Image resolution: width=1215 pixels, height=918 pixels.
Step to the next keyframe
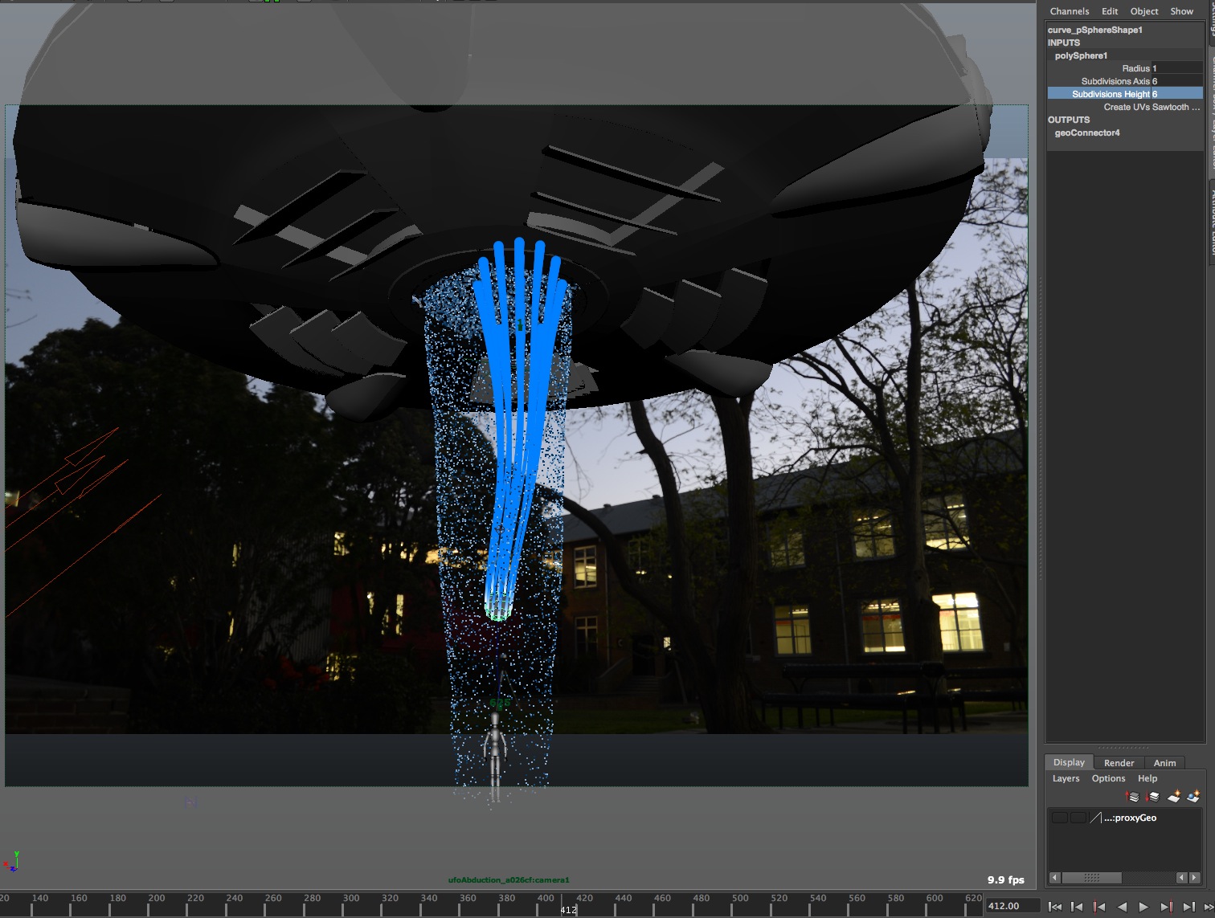pyautogui.click(x=1166, y=907)
